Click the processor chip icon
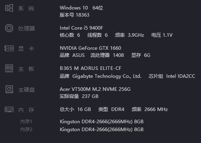 (x=9, y=28)
